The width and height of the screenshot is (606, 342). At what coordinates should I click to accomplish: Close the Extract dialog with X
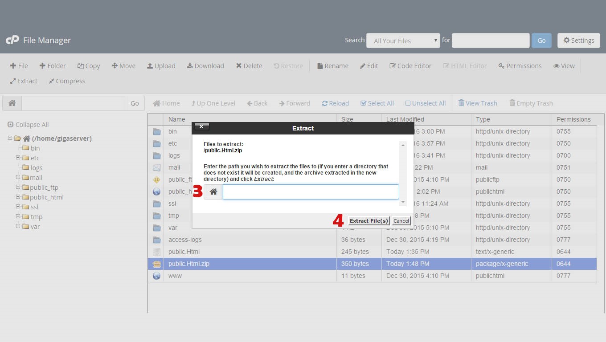click(201, 127)
